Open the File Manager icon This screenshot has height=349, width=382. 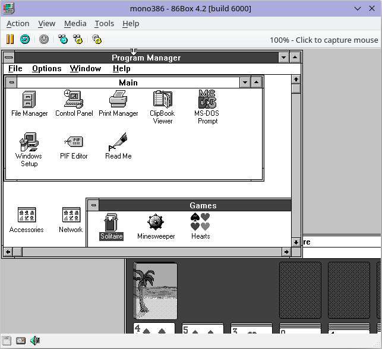[x=29, y=103]
